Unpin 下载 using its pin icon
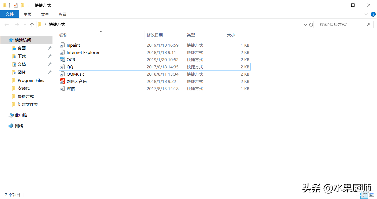The width and height of the screenshot is (377, 199). (x=50, y=56)
